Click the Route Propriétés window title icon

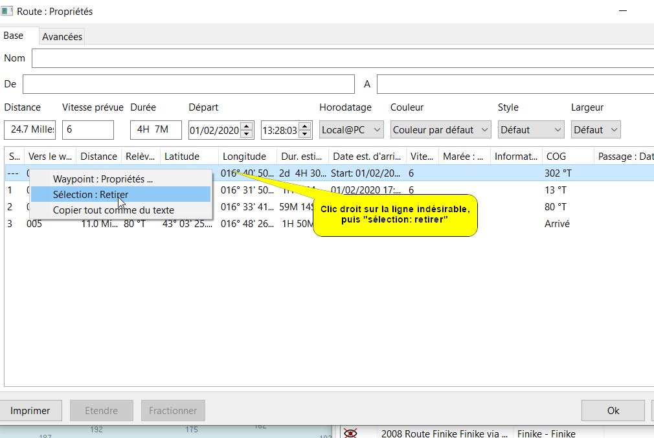click(7, 12)
